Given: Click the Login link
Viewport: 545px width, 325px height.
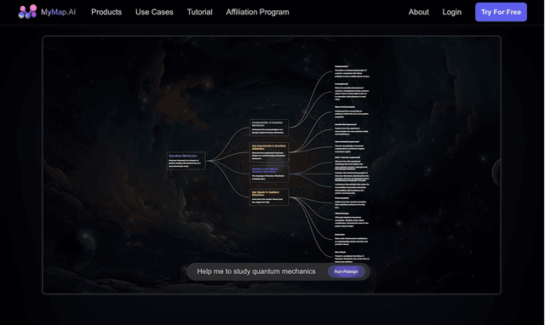Looking at the screenshot, I should point(452,12).
